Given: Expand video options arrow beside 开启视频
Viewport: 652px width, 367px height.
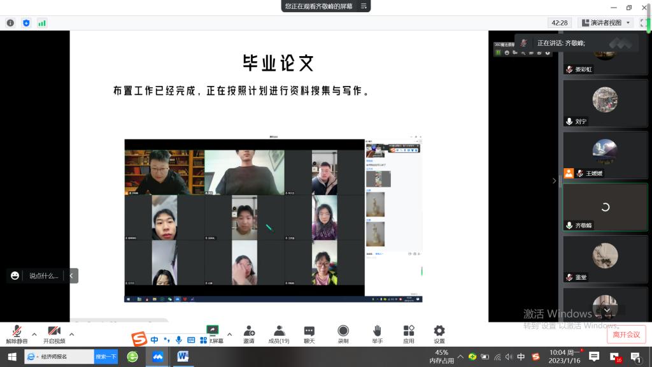Looking at the screenshot, I should [x=71, y=334].
